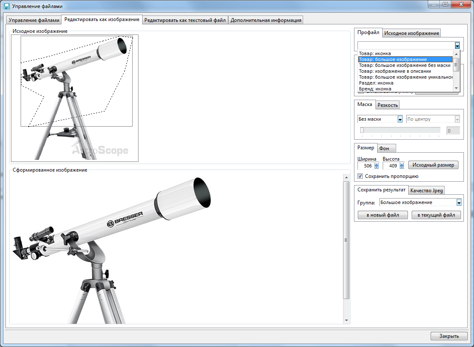This screenshot has height=347, width=474.
Task: Open the Качество Jpeg tab
Action: (x=426, y=190)
